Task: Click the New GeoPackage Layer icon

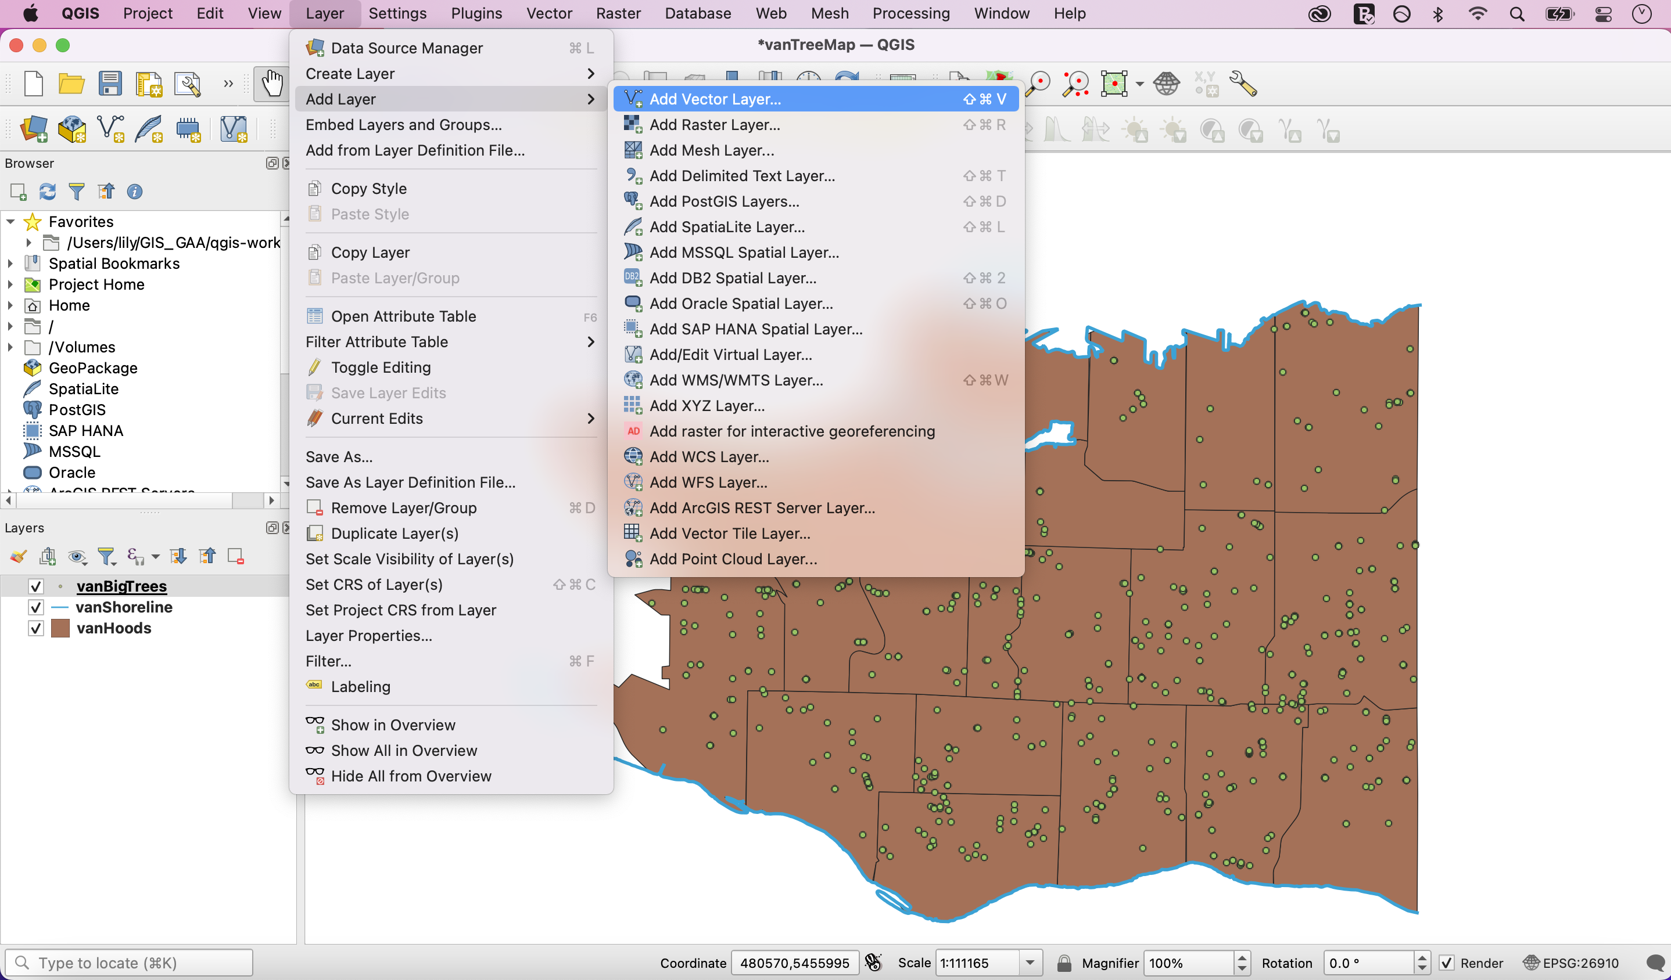Action: [x=71, y=129]
